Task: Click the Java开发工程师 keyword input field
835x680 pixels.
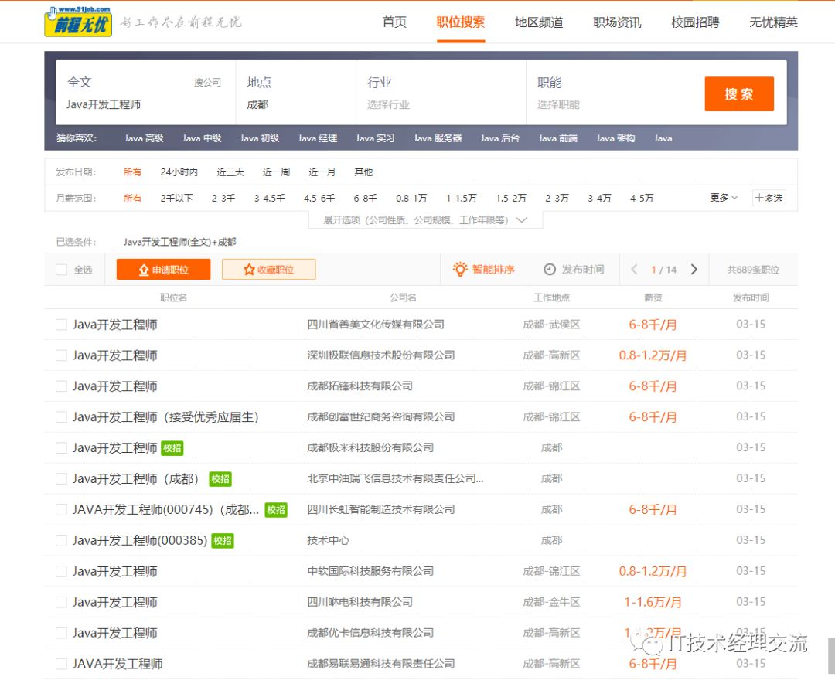Action: [x=144, y=105]
